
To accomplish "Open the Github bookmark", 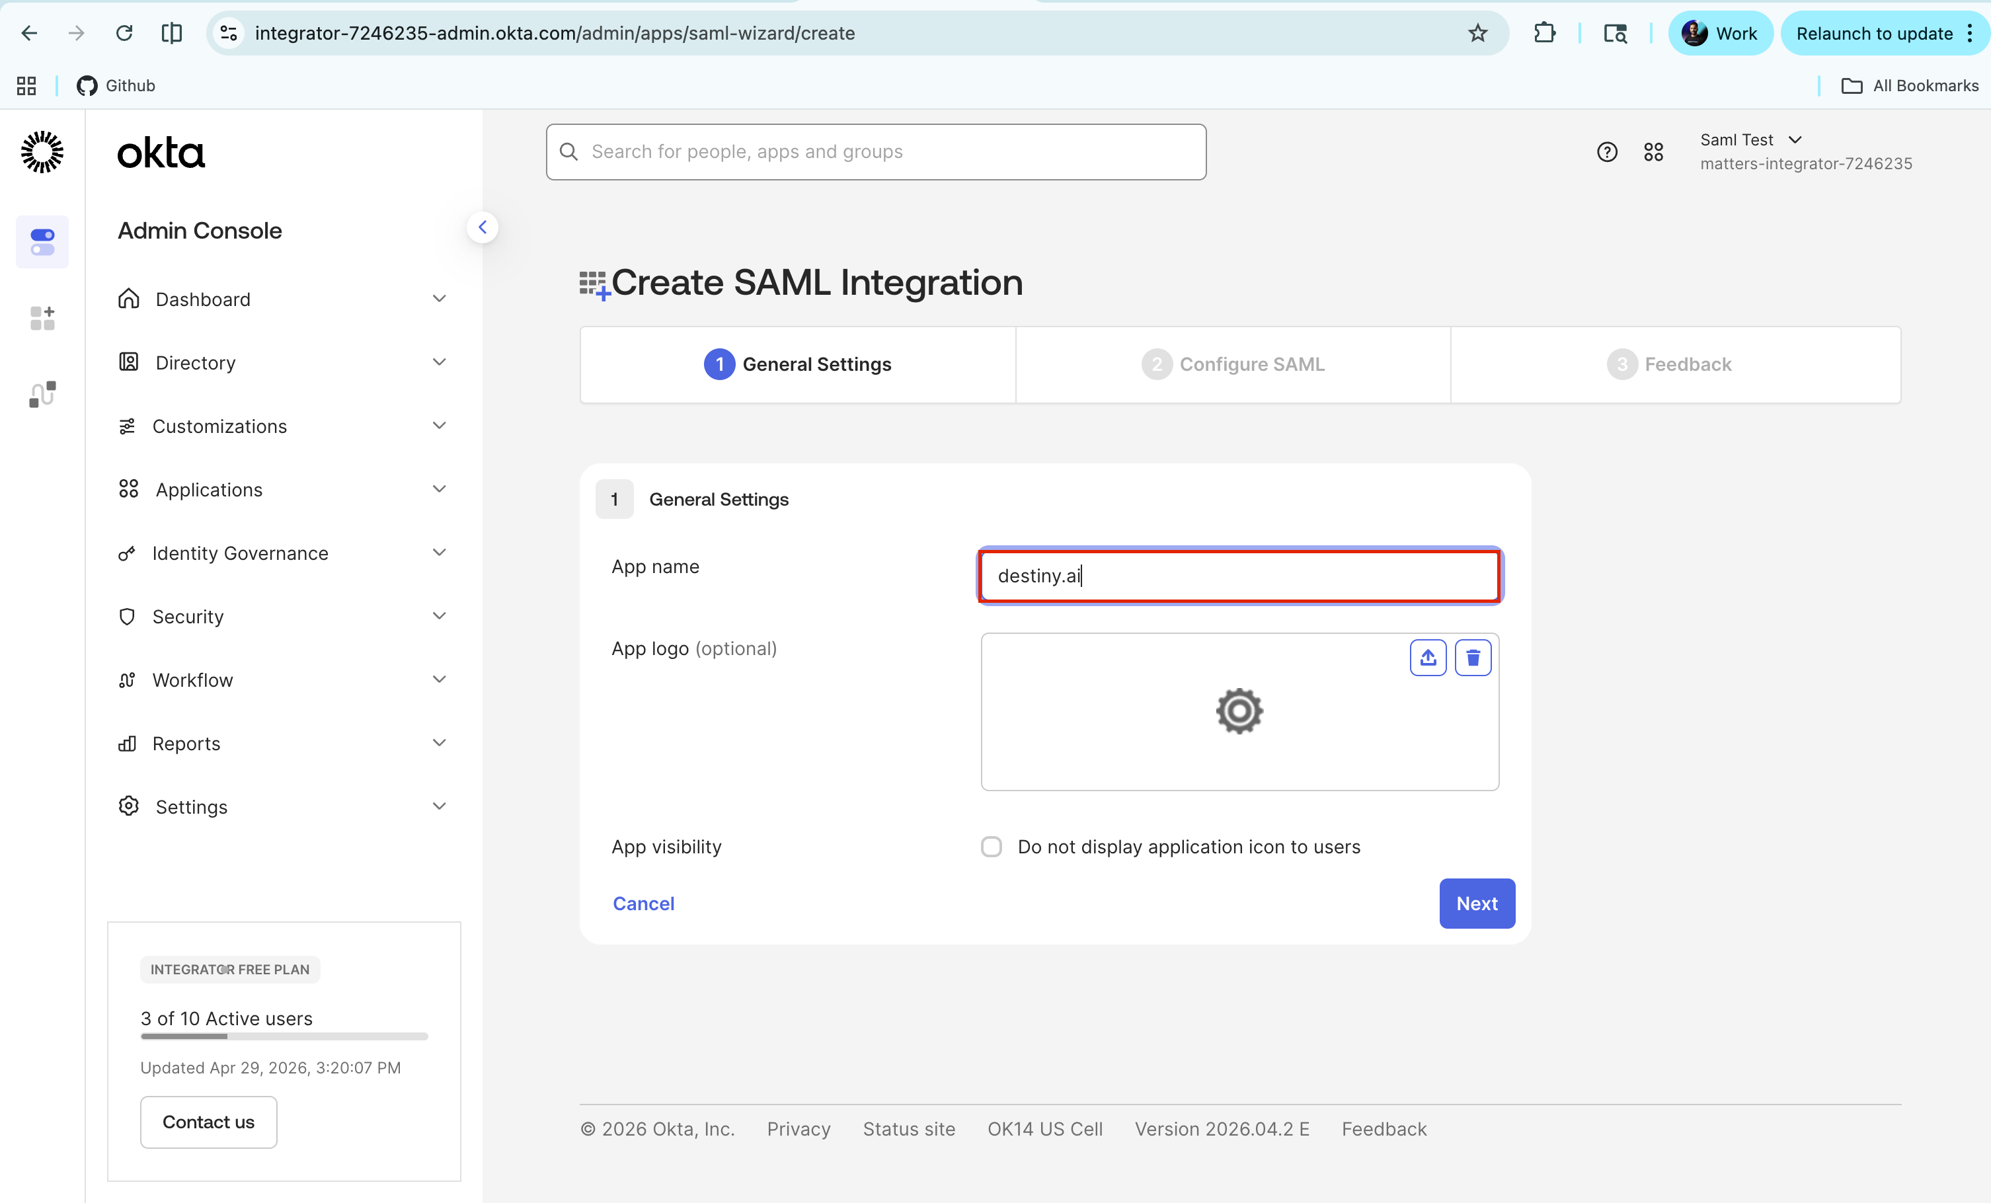I will coord(116,86).
